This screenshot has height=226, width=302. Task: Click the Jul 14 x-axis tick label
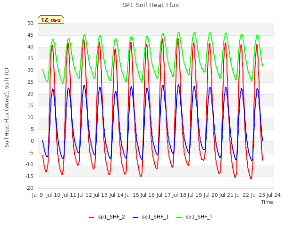coord(116,195)
